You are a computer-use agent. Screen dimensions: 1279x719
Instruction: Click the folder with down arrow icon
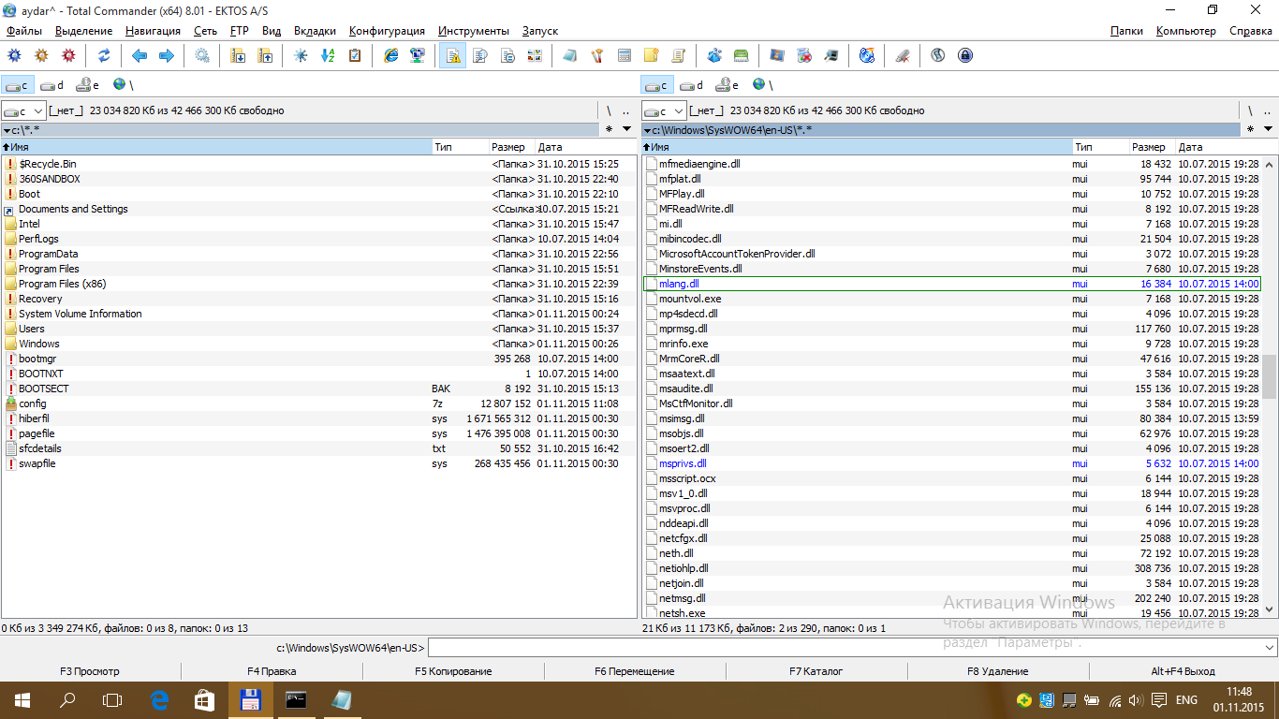(x=238, y=55)
